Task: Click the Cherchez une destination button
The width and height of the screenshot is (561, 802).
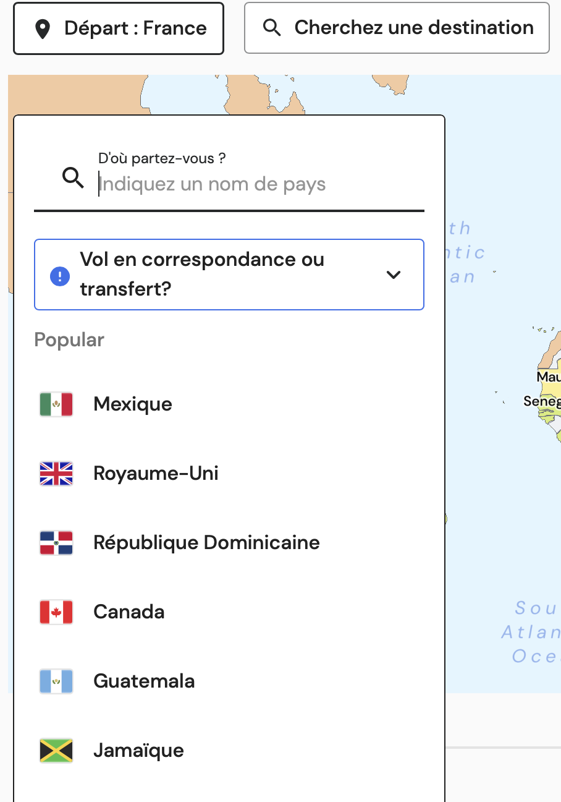Action: (397, 28)
